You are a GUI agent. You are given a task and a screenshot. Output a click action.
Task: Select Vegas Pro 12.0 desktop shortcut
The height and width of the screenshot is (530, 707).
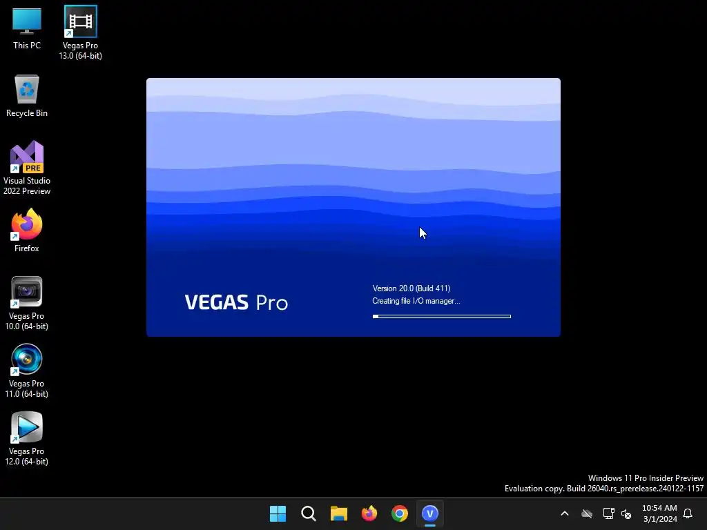click(27, 438)
